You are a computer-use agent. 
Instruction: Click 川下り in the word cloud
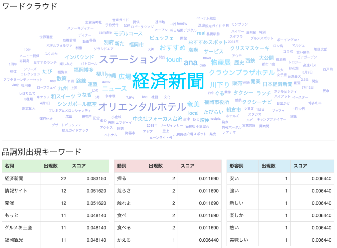220,85
